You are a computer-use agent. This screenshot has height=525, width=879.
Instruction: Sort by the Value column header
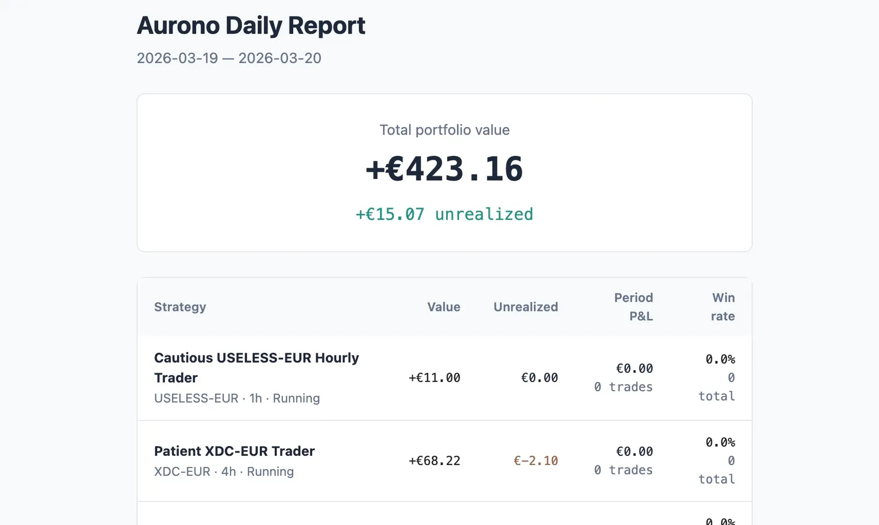point(443,307)
